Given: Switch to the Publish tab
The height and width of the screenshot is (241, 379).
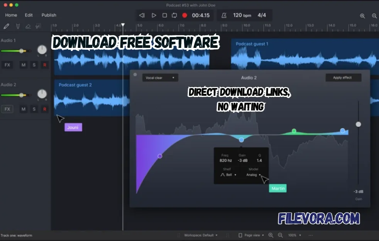Looking at the screenshot, I should (x=49, y=15).
